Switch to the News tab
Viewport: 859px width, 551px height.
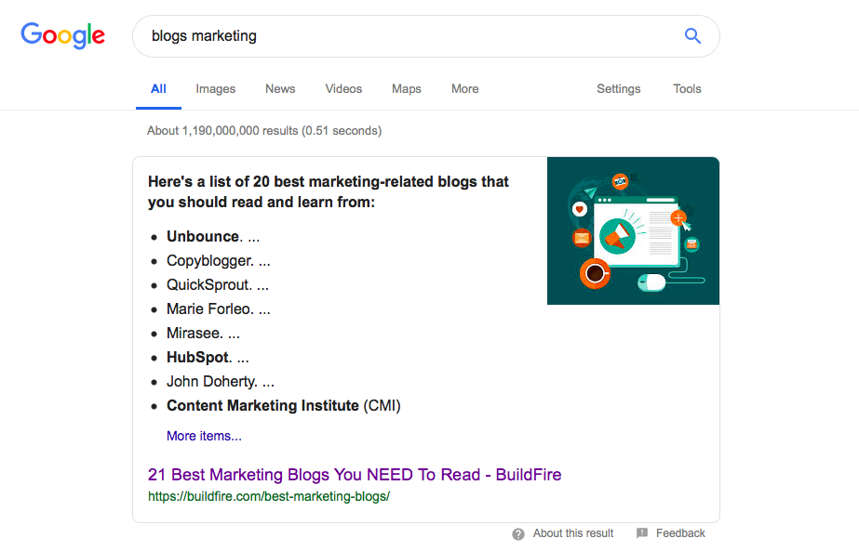280,88
